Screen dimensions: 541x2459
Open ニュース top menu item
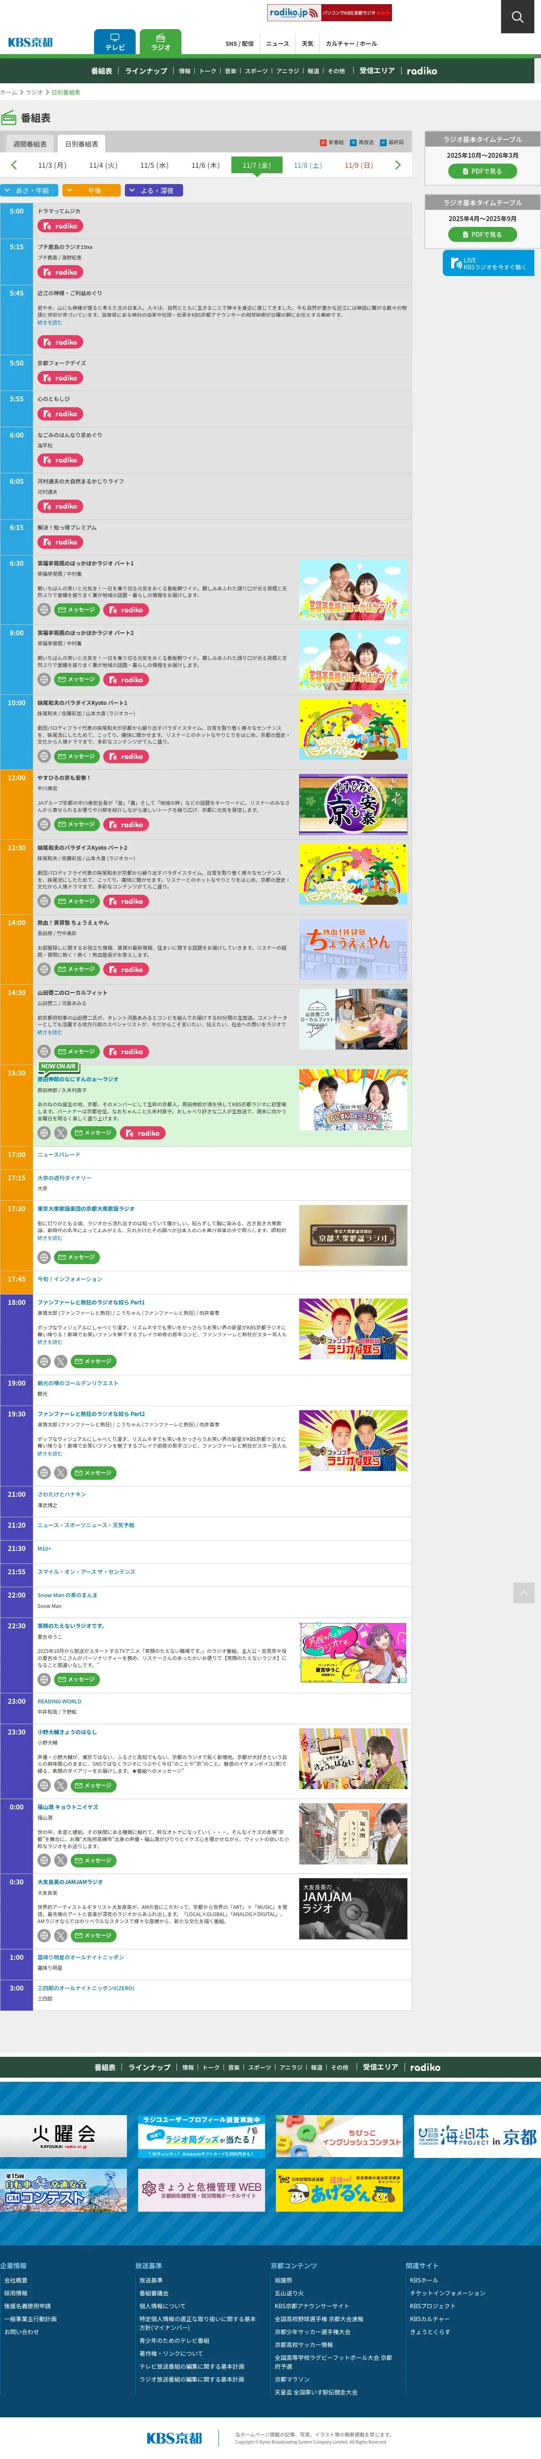pos(278,44)
